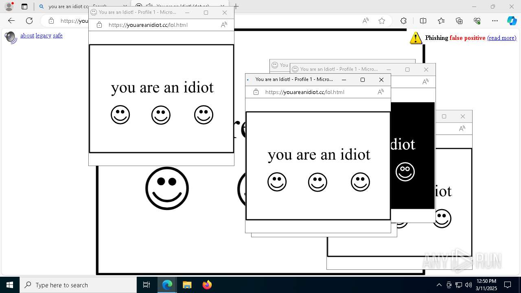Show hidden system tray icons

coord(439,285)
